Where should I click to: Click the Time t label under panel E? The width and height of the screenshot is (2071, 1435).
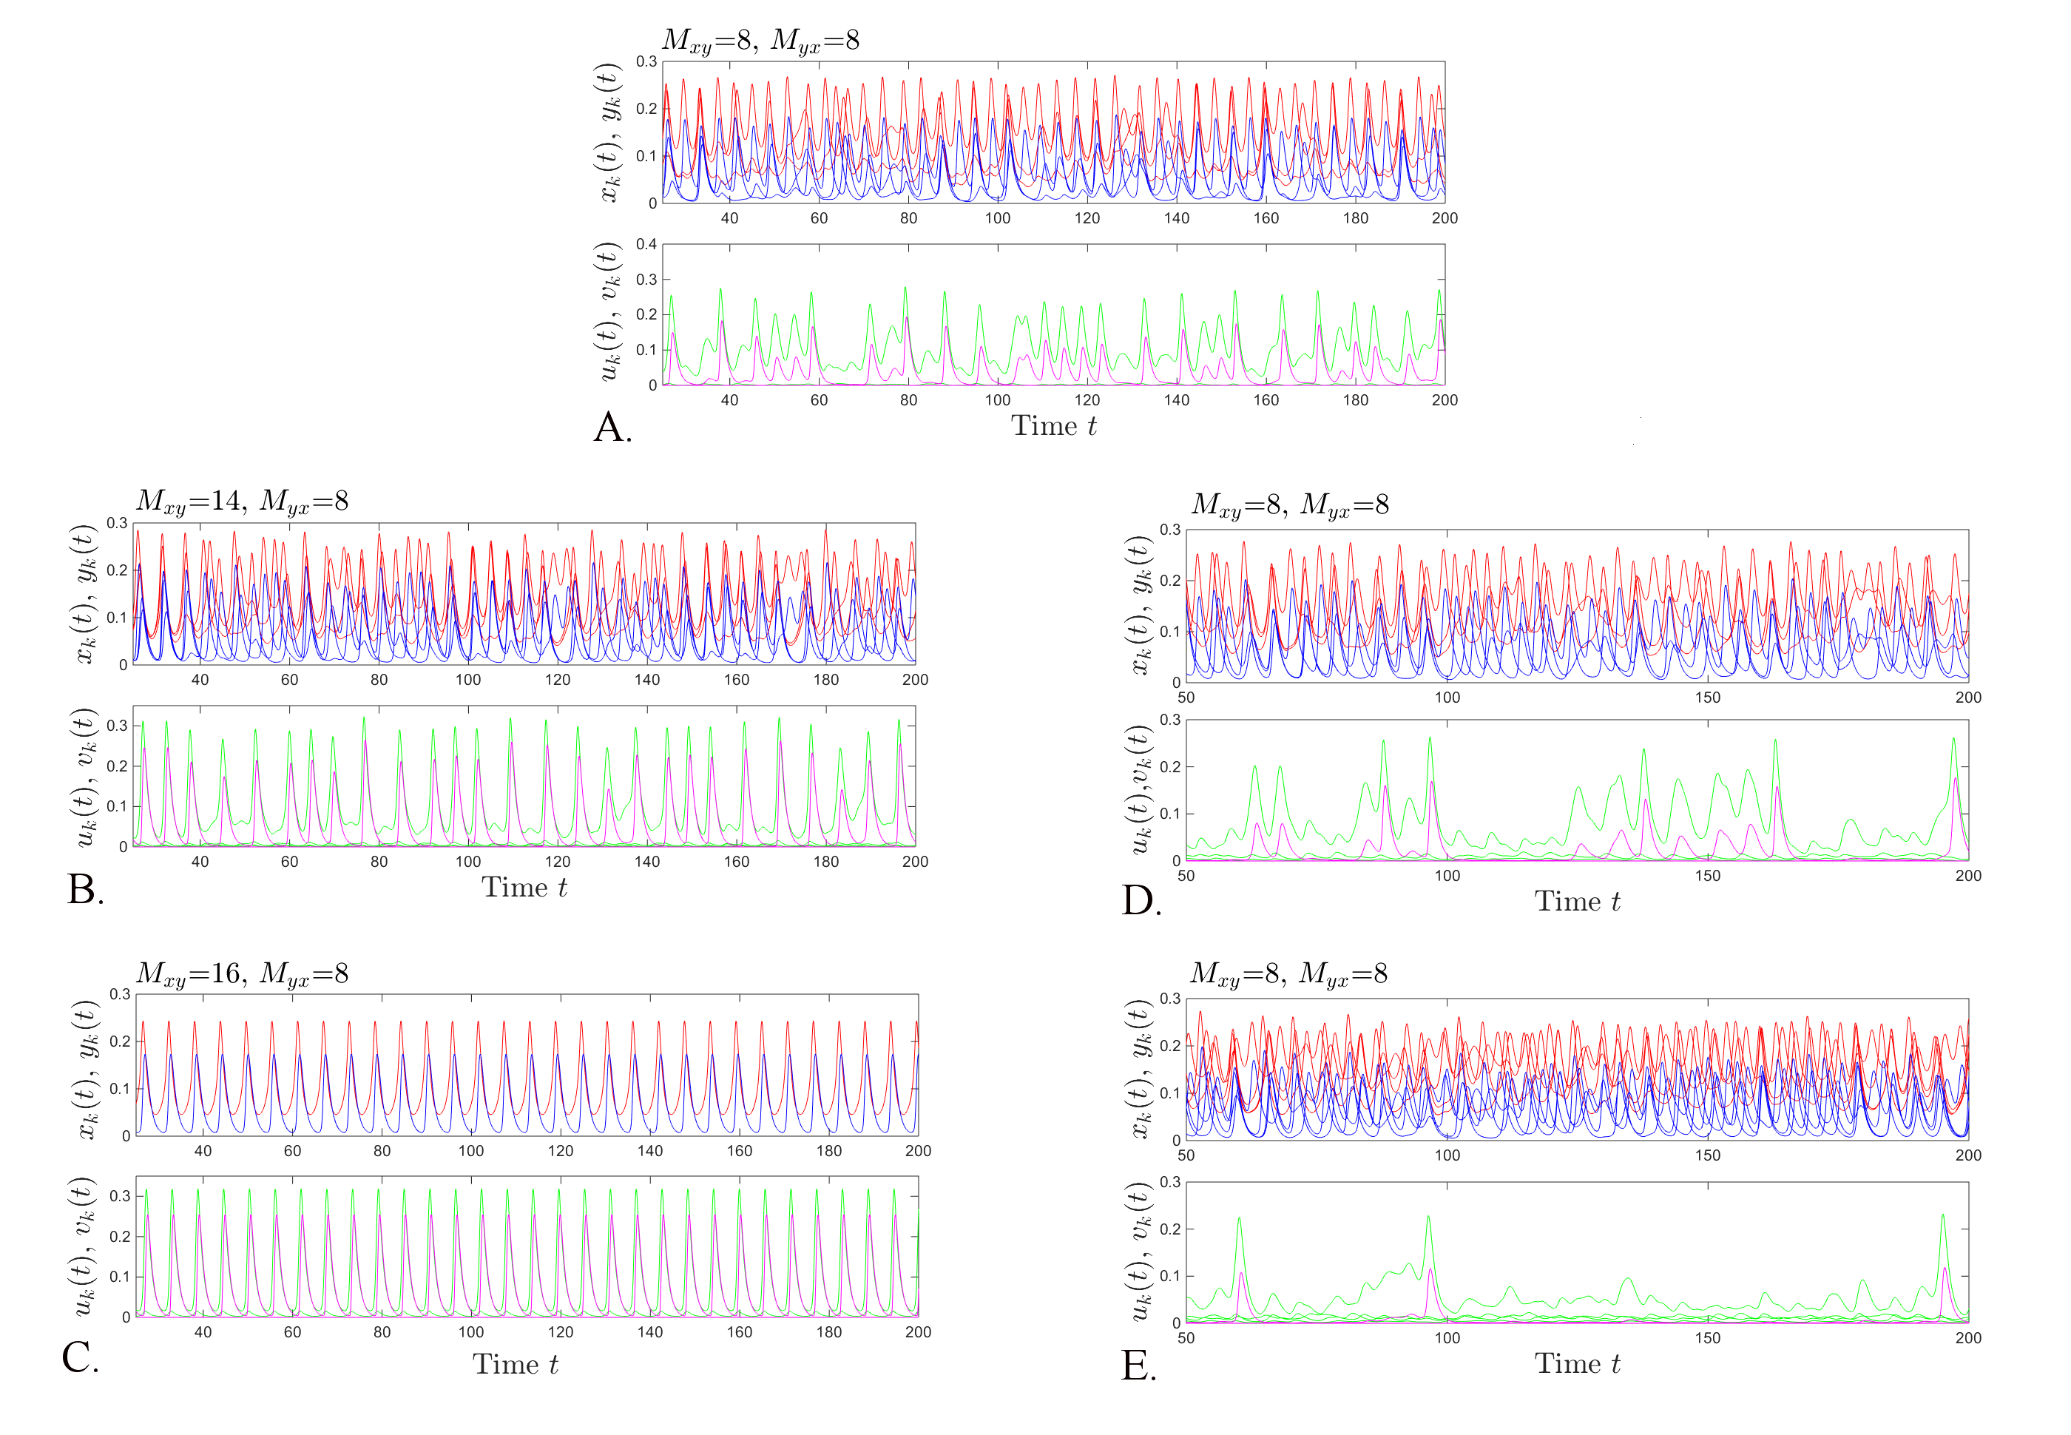point(1577,1364)
